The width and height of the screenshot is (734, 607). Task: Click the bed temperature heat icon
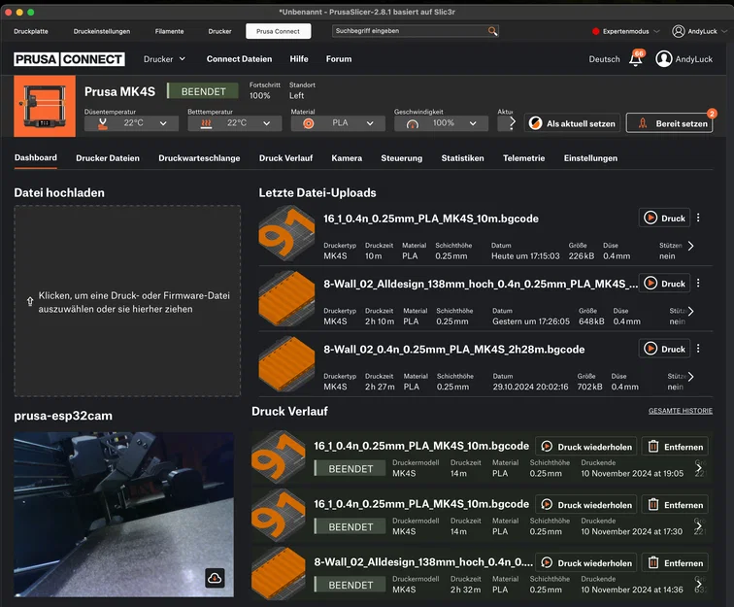pyautogui.click(x=206, y=123)
